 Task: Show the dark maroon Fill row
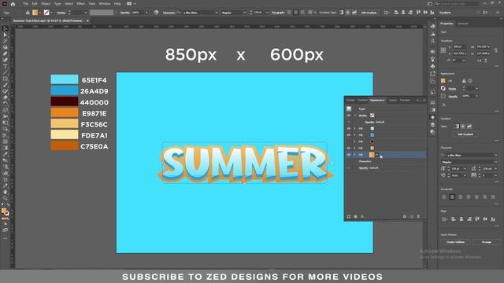(349, 141)
